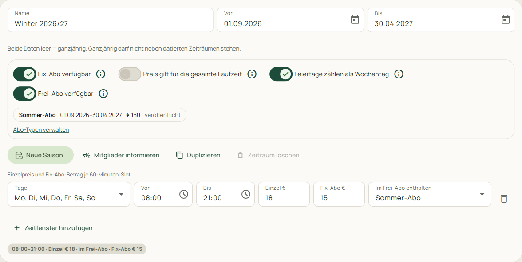Show info about Fix-Abo verfügbar

[100, 74]
